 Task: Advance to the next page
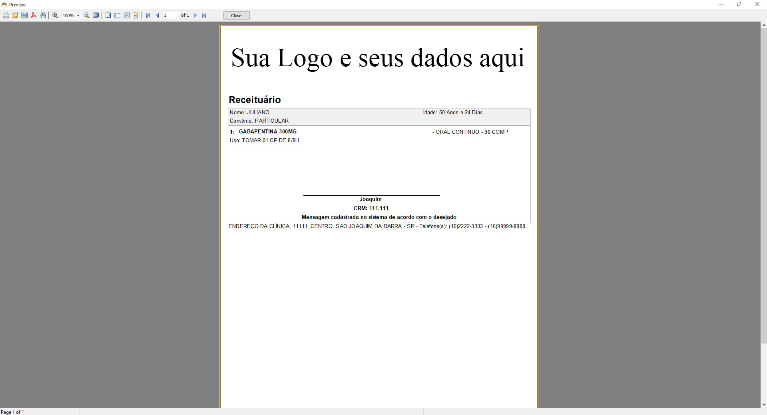(x=195, y=16)
